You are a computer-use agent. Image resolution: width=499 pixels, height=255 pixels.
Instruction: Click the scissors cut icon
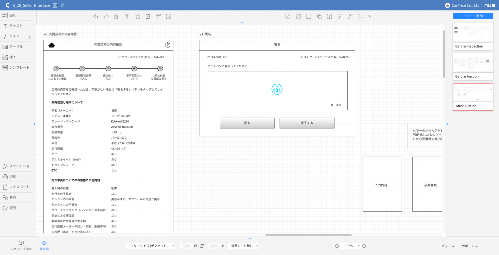pyautogui.click(x=127, y=16)
